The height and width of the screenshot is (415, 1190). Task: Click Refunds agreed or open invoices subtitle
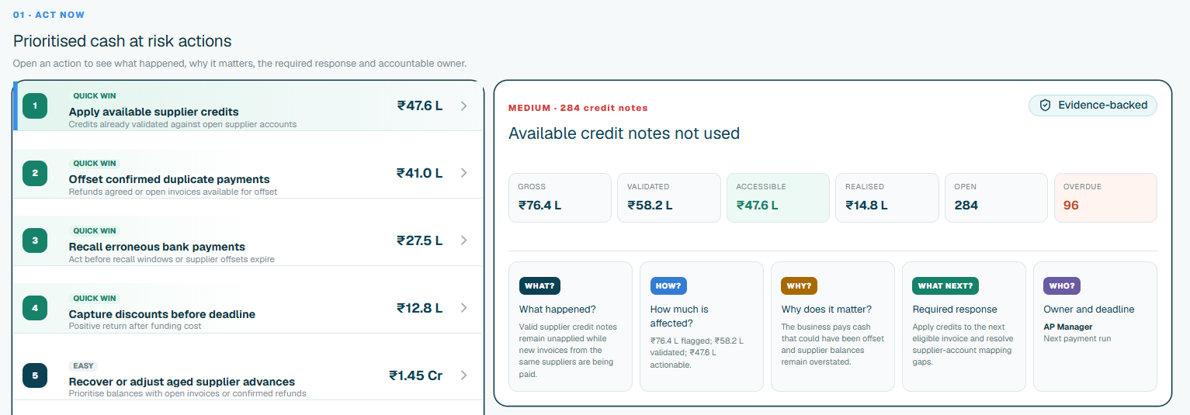(x=173, y=192)
